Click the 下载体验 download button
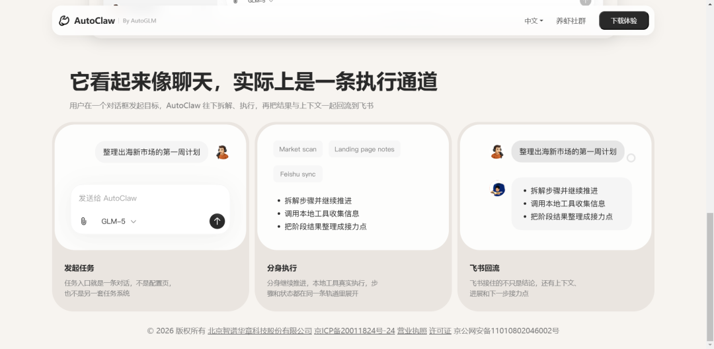The image size is (714, 349). tap(623, 20)
